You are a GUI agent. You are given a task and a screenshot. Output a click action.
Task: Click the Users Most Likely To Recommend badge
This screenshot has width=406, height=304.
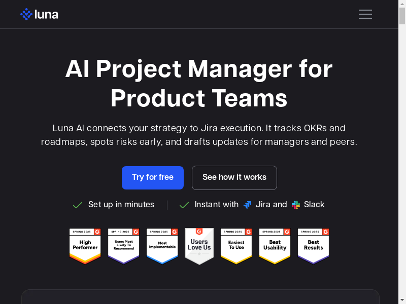pyautogui.click(x=124, y=246)
